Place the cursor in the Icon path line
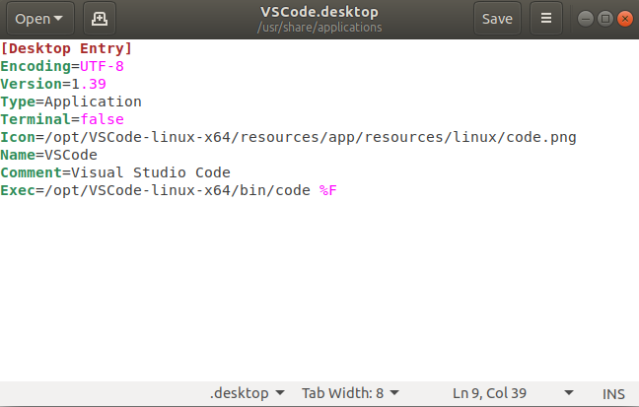Image resolution: width=639 pixels, height=407 pixels. pos(288,137)
